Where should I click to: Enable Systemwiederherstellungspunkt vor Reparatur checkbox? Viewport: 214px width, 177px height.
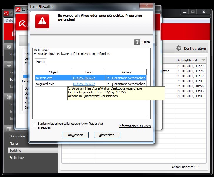point(34,125)
